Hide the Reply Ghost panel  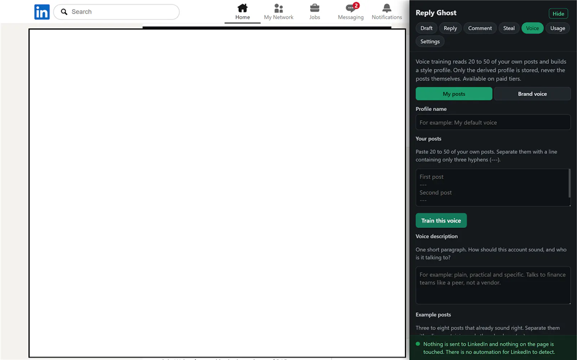click(558, 14)
